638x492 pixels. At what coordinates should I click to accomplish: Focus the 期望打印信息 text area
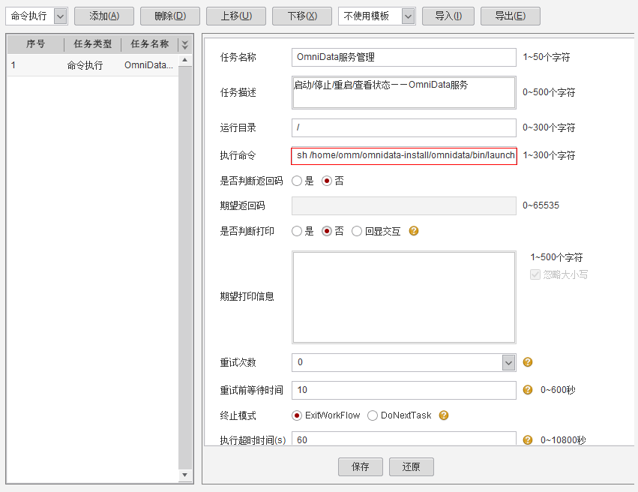(x=404, y=298)
